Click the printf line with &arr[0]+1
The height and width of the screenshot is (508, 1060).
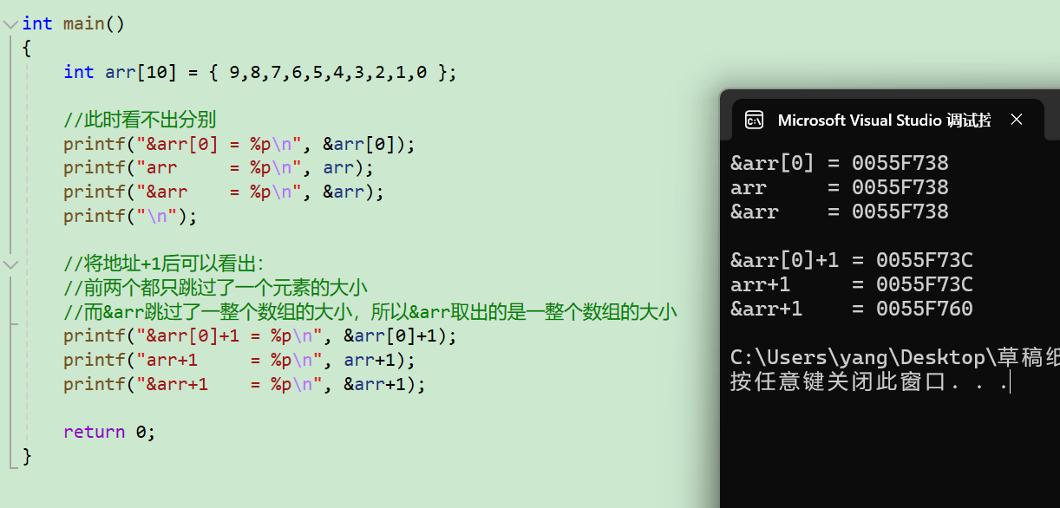pyautogui.click(x=260, y=335)
